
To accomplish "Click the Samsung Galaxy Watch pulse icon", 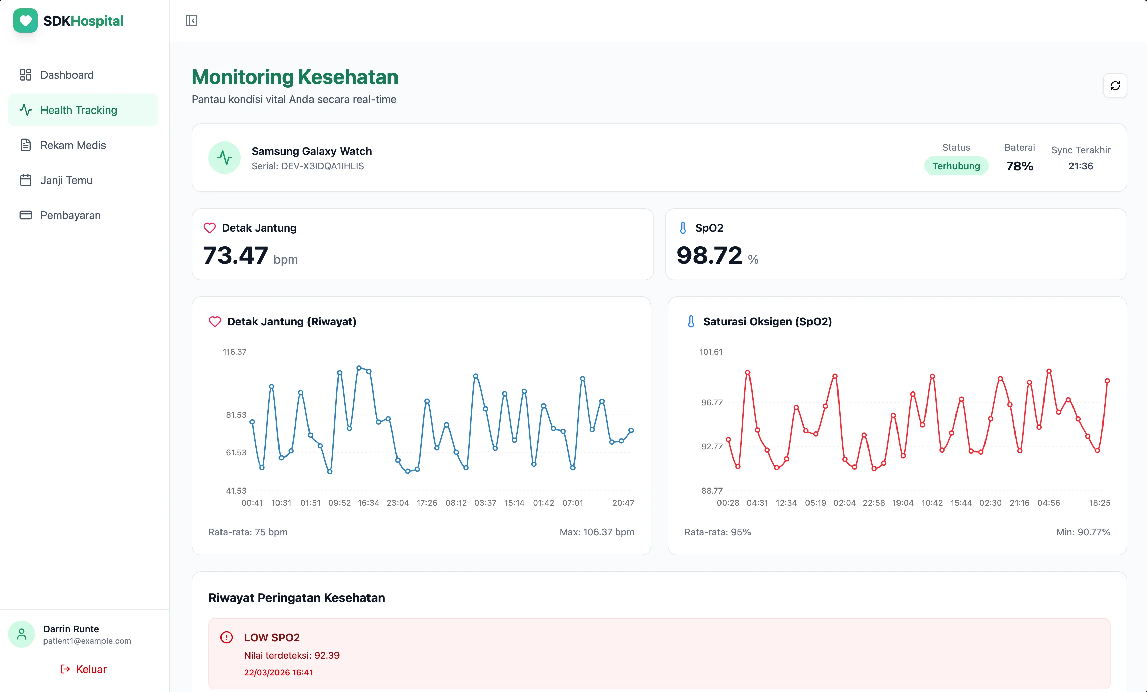I will pyautogui.click(x=224, y=158).
